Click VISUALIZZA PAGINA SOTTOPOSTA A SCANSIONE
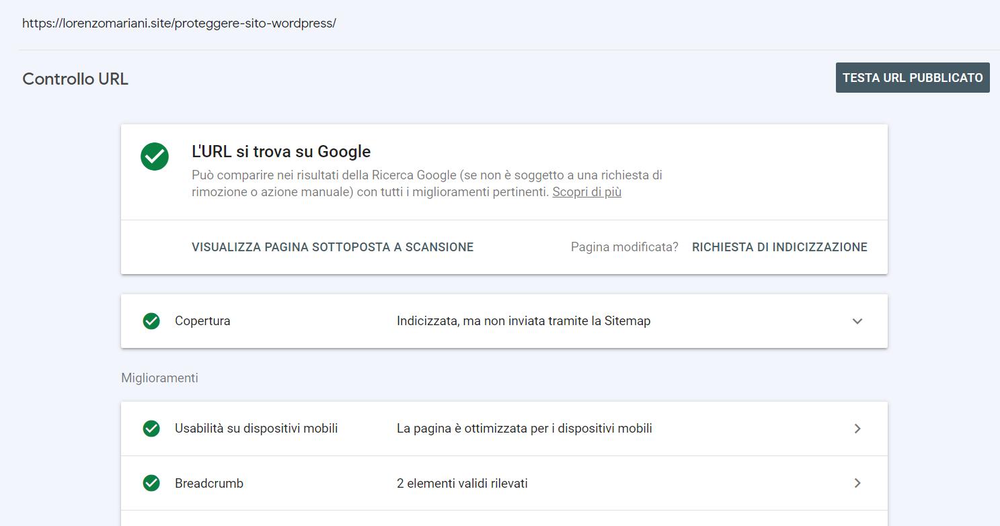Screen dimensions: 1000x526 pyautogui.click(x=332, y=247)
